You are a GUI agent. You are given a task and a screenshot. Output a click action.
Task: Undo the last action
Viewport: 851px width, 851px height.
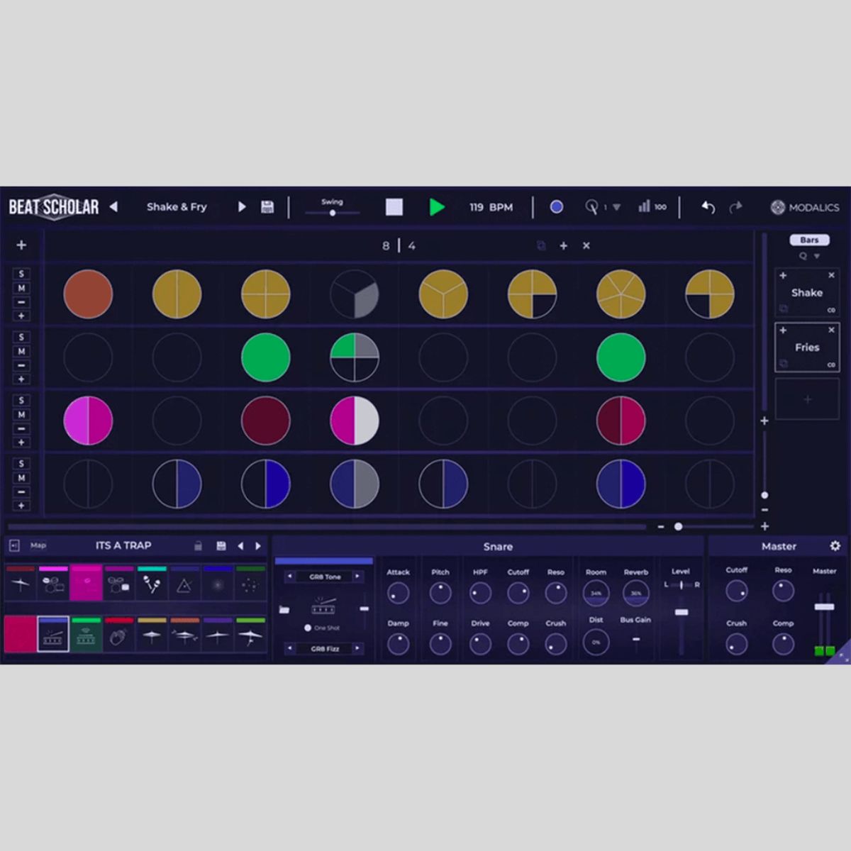[708, 206]
